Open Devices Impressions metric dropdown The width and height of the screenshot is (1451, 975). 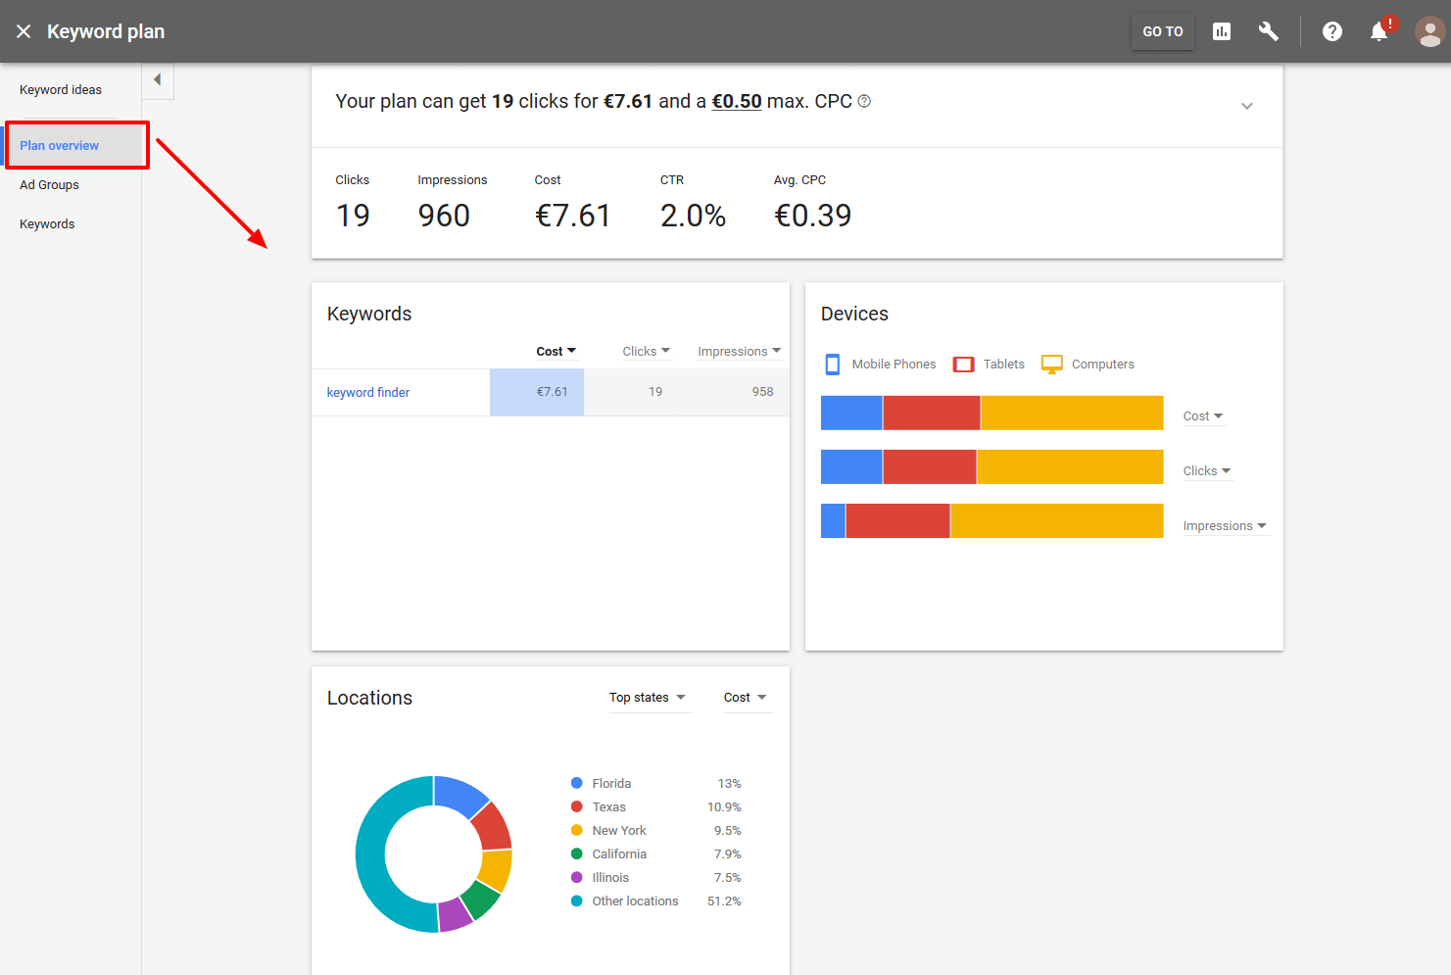[x=1225, y=526]
